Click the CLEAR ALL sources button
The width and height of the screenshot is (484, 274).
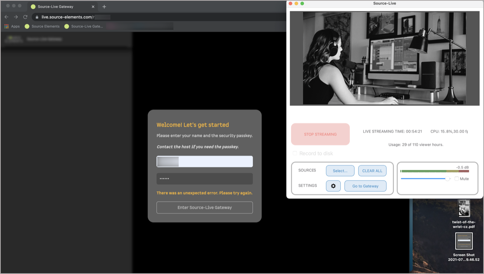pos(372,171)
